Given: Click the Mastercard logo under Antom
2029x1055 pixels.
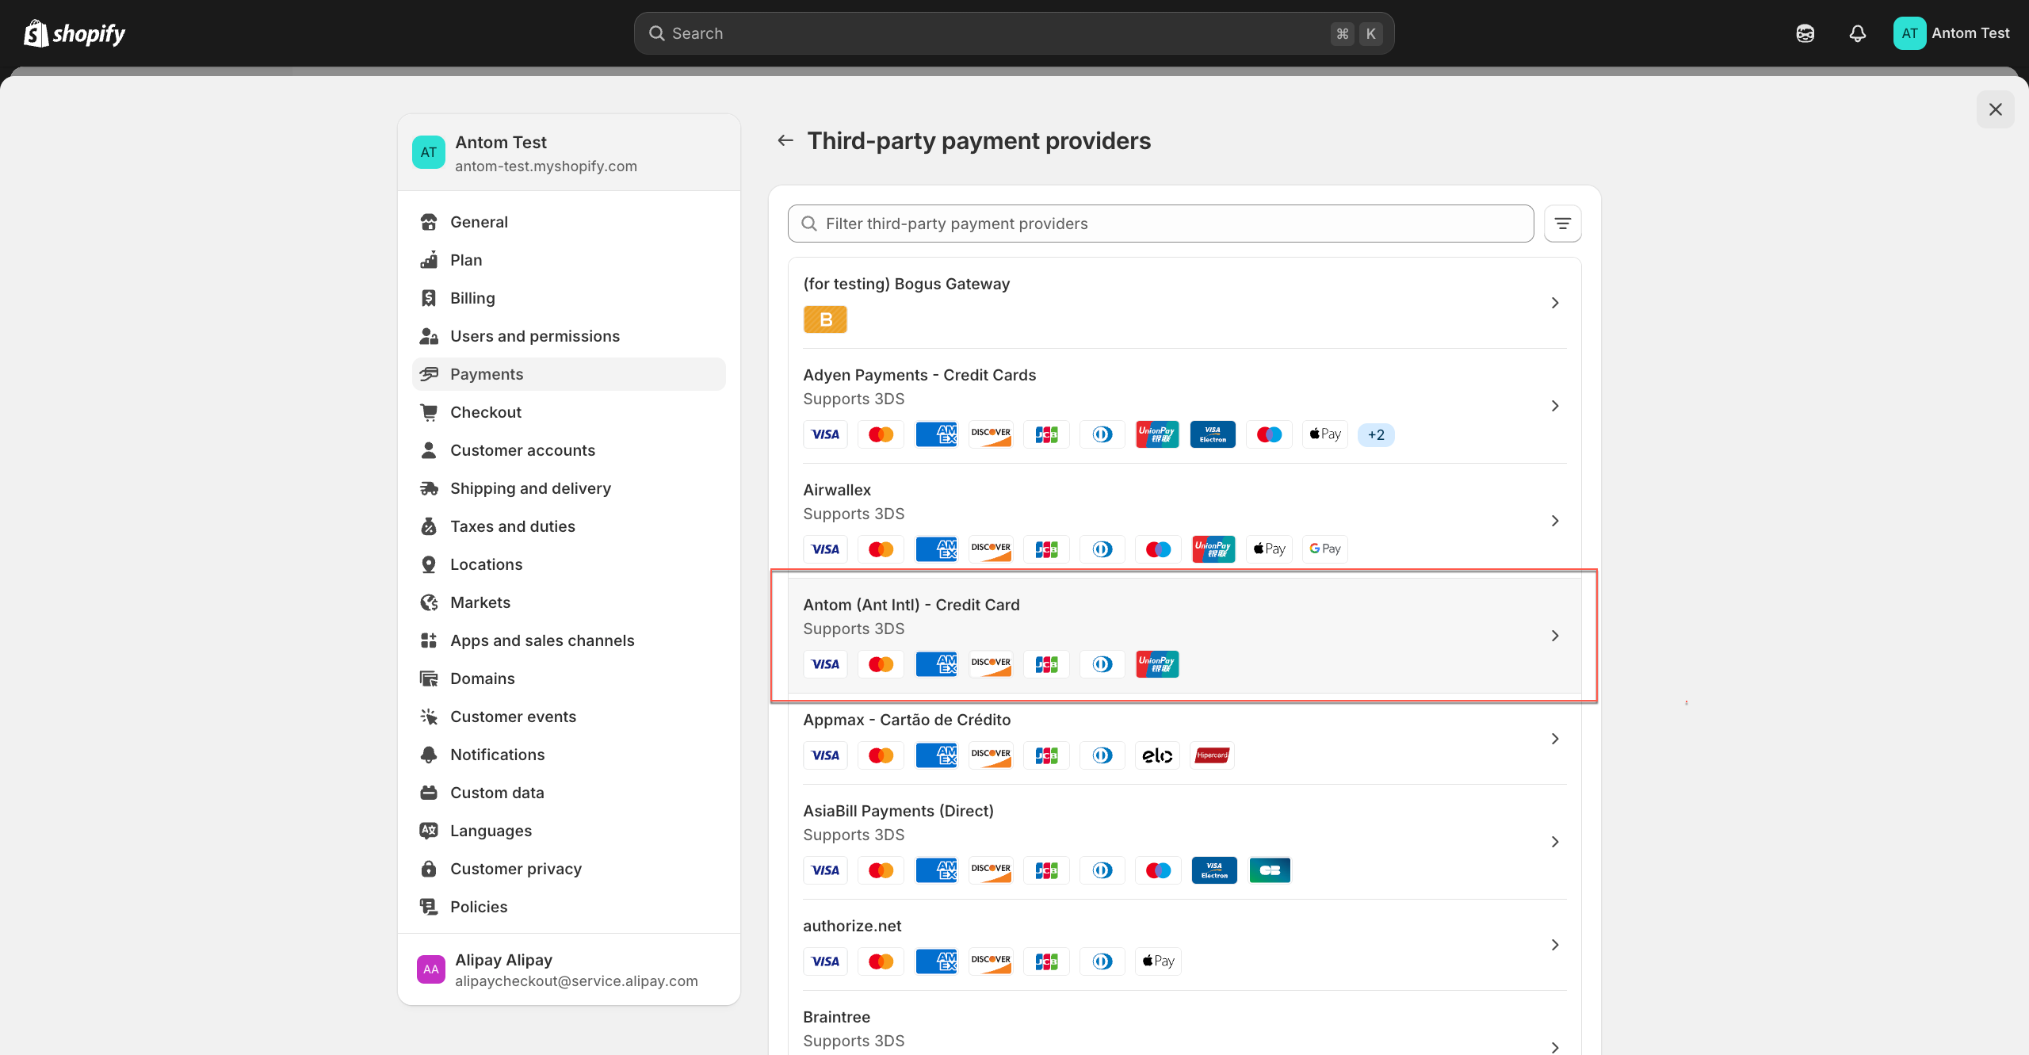Looking at the screenshot, I should click(881, 664).
